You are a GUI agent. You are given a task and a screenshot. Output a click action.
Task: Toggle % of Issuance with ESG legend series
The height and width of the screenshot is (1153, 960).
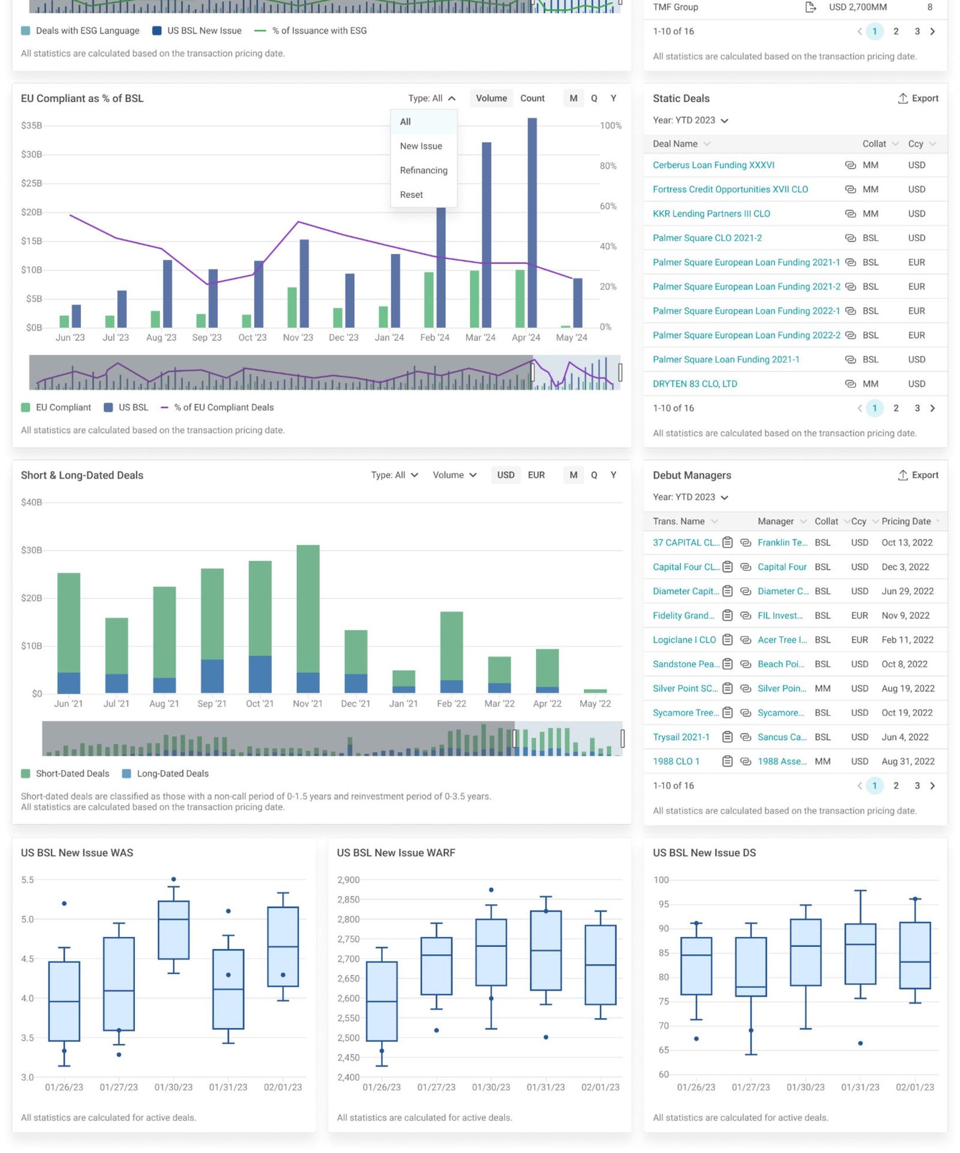tap(310, 31)
